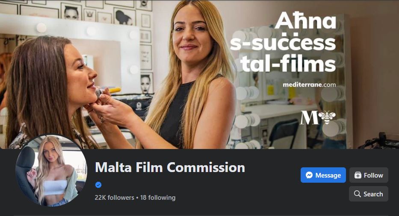Send a Message to Malta Film Commission
The width and height of the screenshot is (399, 216).
pyautogui.click(x=323, y=175)
